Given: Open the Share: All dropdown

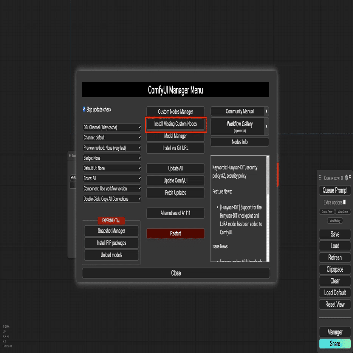Looking at the screenshot, I should click(x=112, y=178).
